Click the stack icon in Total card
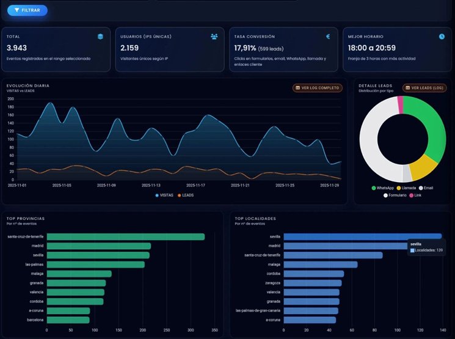Screen dimensions: 455x339 tap(100, 37)
